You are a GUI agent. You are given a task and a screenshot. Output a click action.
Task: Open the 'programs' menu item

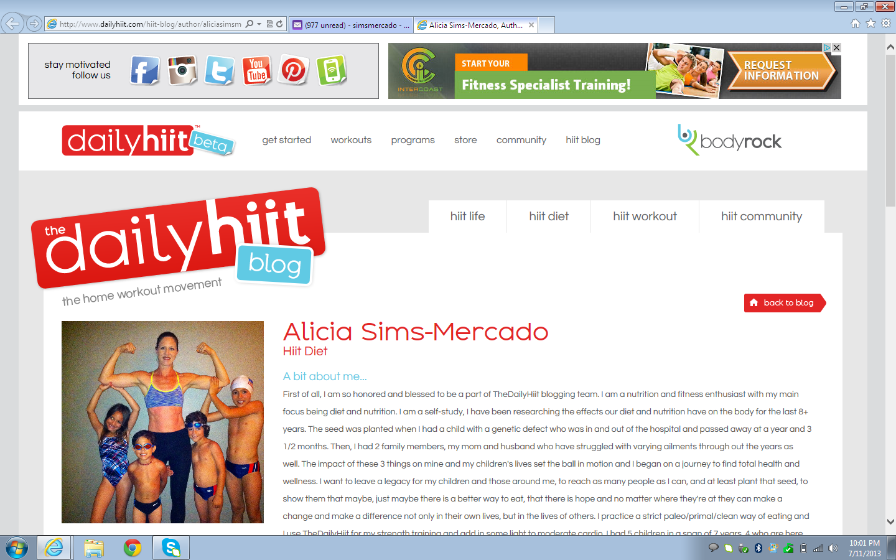pyautogui.click(x=413, y=140)
